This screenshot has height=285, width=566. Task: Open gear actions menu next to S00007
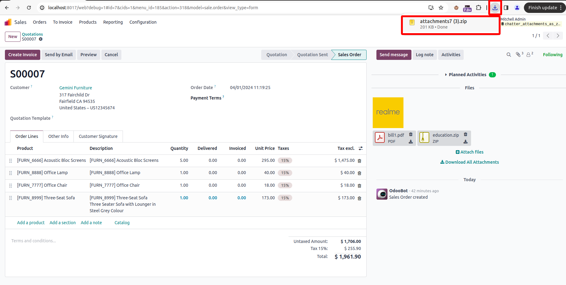coord(41,39)
